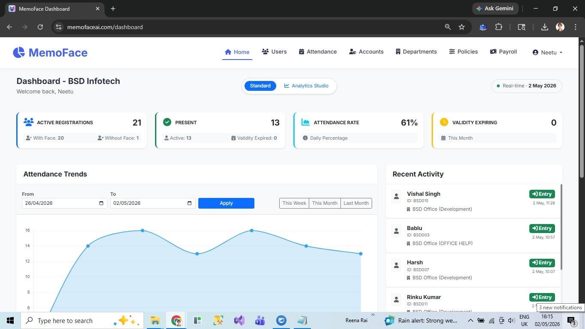Click the Real-time 2 May 2026 badge

coord(527,86)
